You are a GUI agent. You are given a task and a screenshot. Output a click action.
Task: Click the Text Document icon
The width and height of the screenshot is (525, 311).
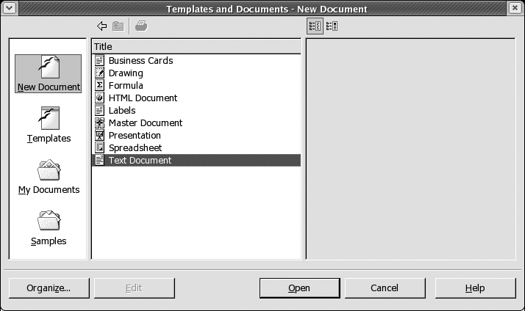click(99, 160)
